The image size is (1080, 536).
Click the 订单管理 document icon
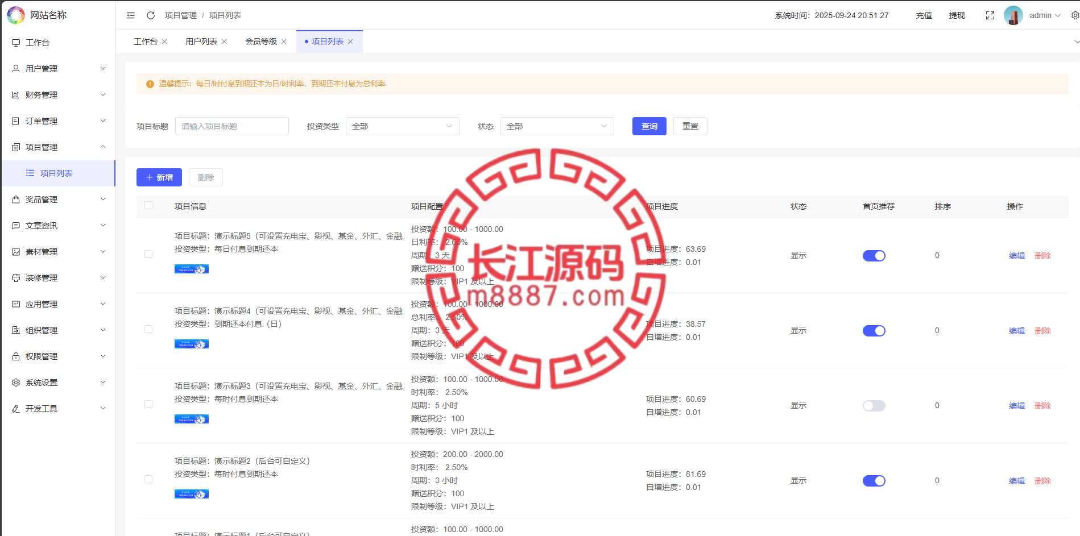[16, 121]
